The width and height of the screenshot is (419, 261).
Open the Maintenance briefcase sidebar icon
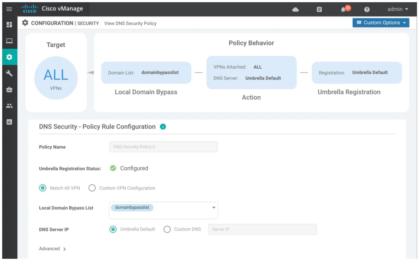point(8,89)
